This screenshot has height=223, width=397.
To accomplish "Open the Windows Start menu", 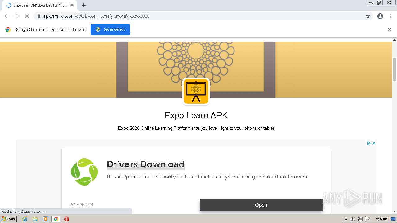I will click(8, 219).
